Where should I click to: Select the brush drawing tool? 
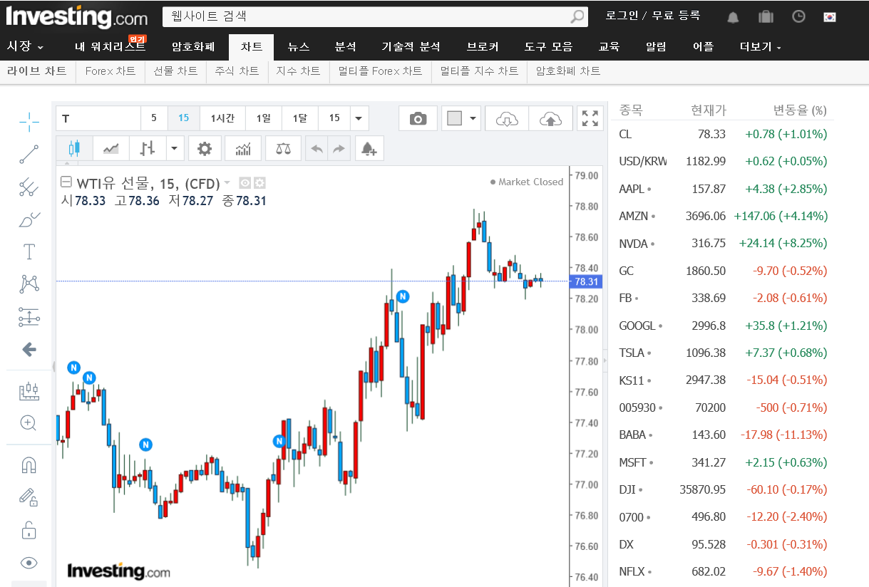[29, 219]
